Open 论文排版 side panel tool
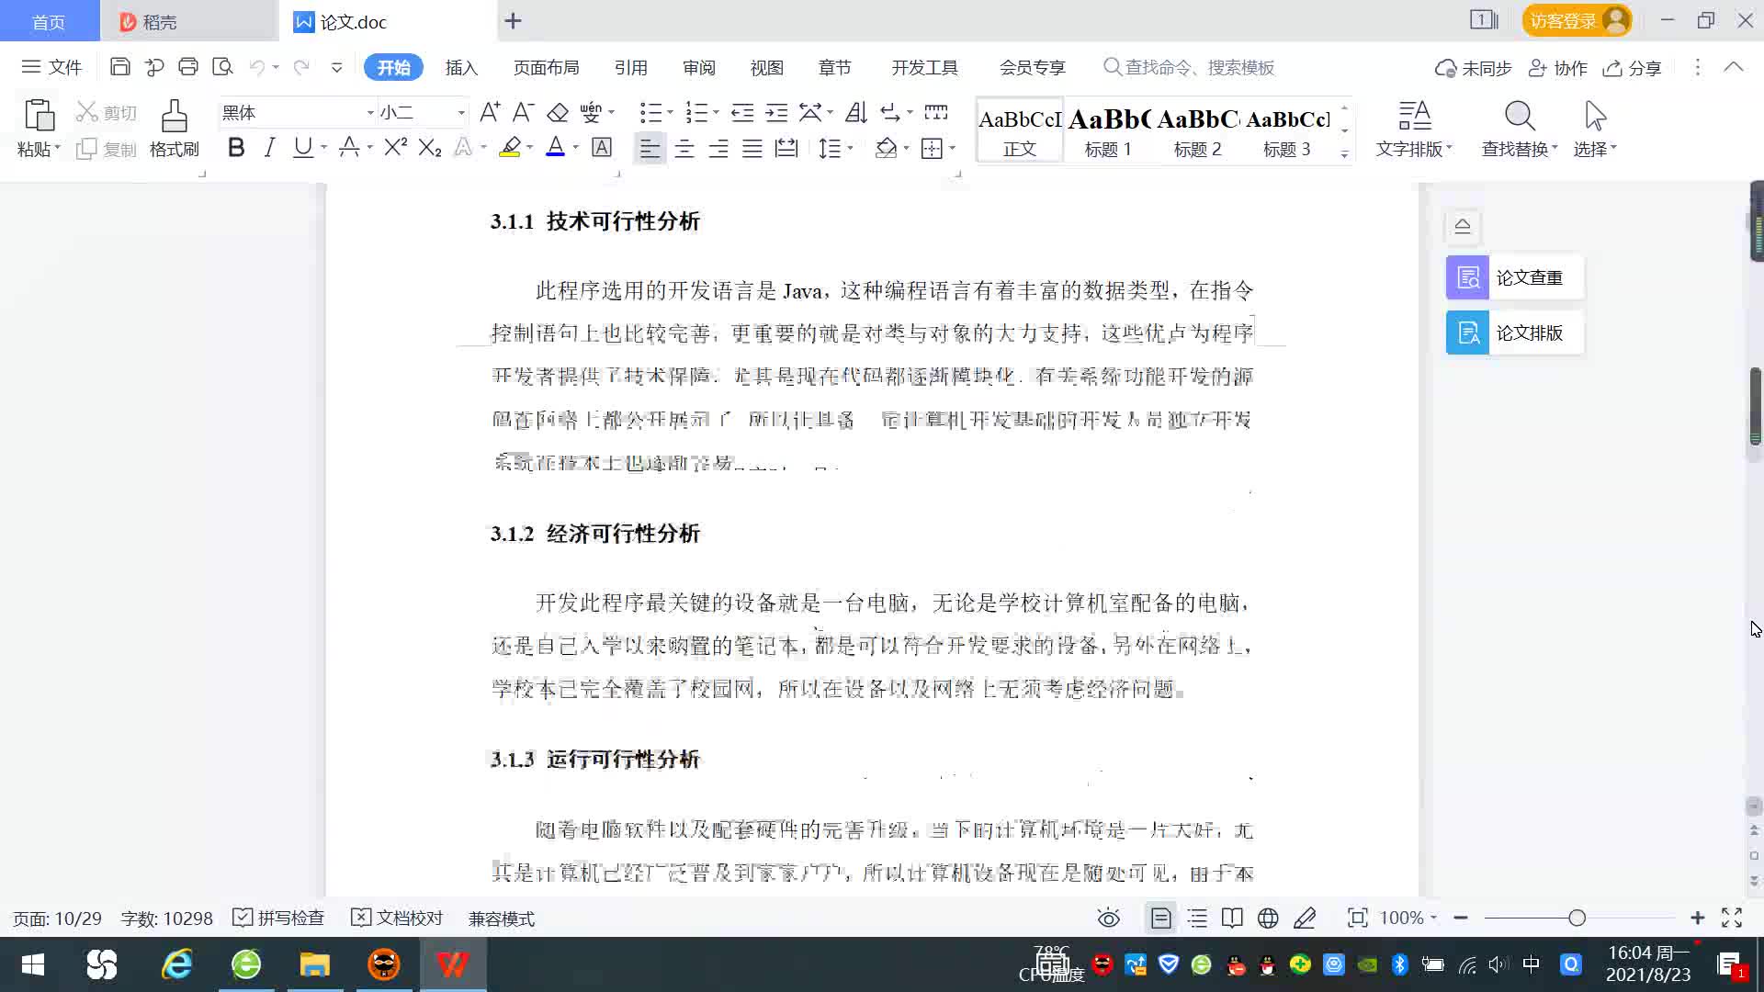 click(1514, 333)
